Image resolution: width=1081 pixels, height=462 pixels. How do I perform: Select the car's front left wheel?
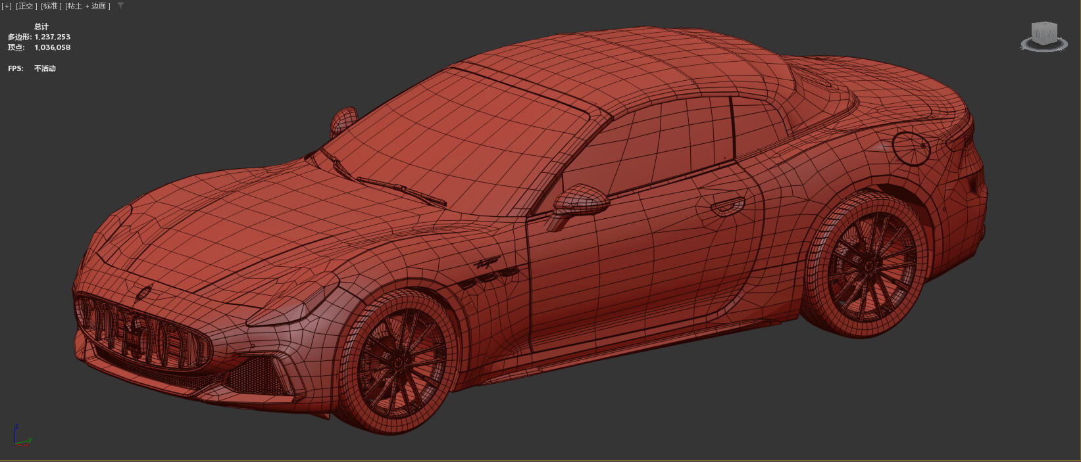[398, 362]
